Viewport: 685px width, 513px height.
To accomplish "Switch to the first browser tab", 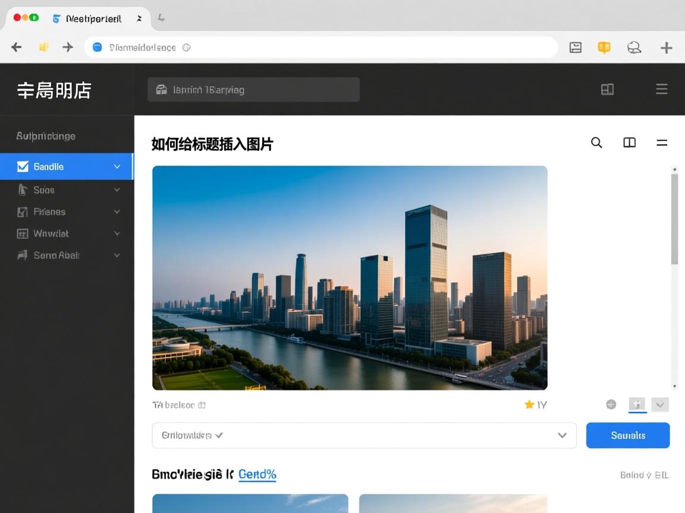I will 86,18.
